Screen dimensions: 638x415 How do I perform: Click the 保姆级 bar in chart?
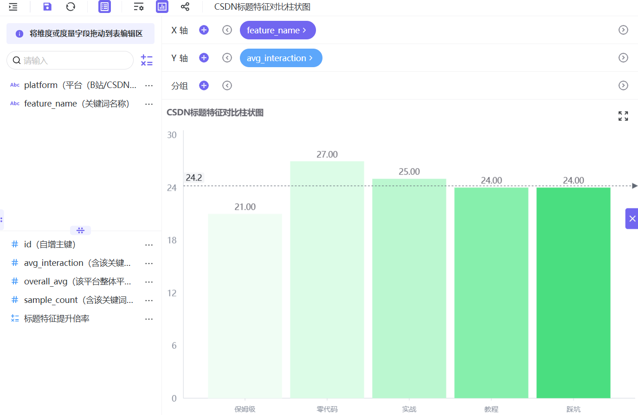point(245,306)
